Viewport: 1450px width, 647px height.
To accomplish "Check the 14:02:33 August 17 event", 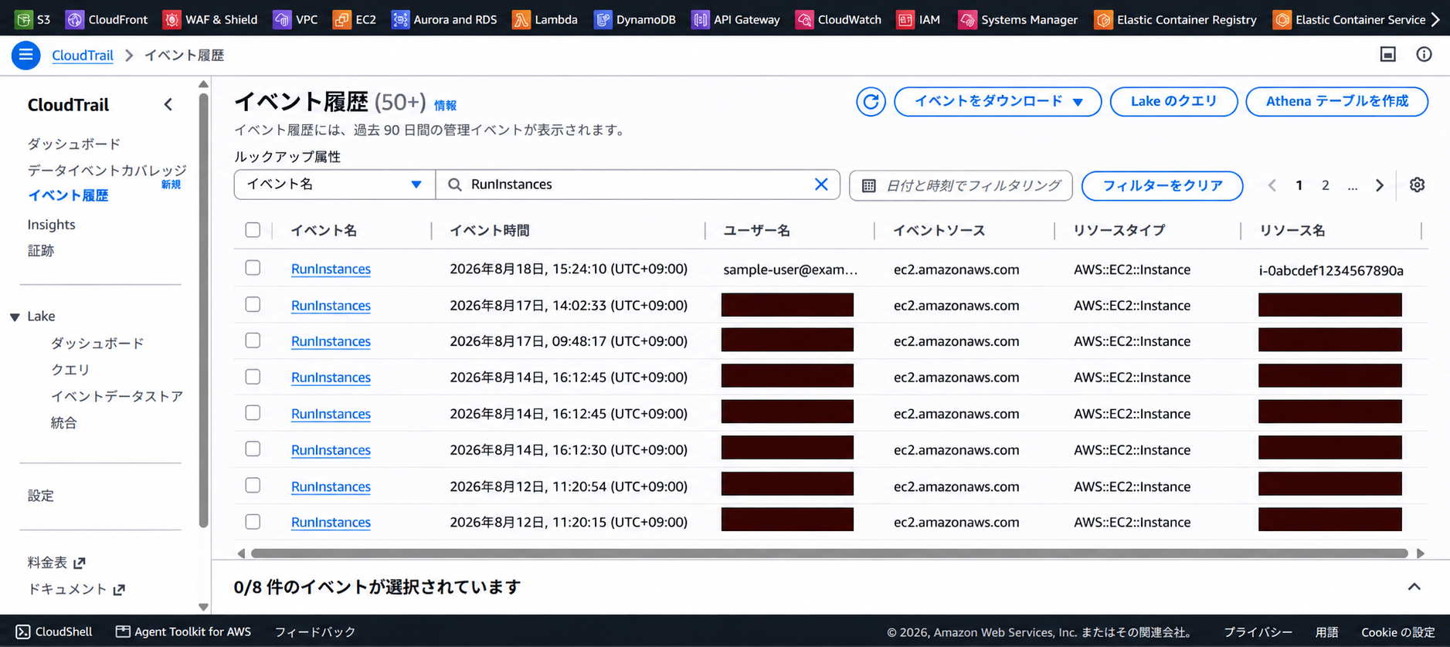I will tap(253, 304).
